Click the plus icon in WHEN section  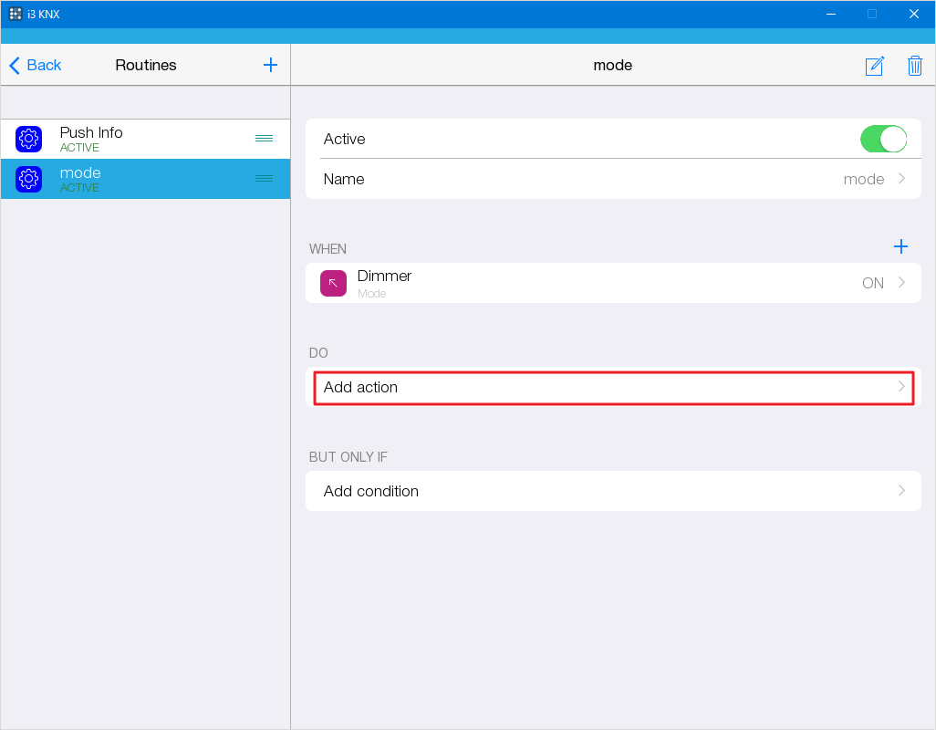(900, 246)
